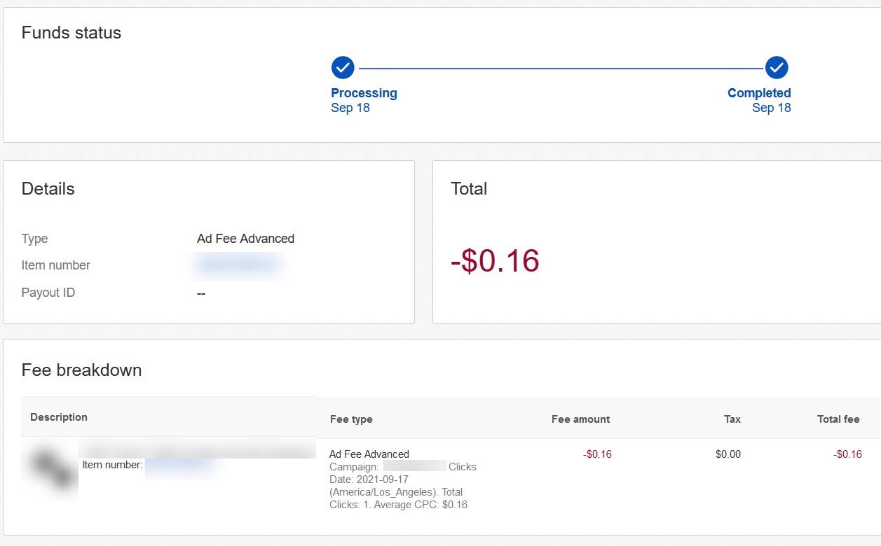The height and width of the screenshot is (546, 881).
Task: Click the Tax column header
Action: tap(732, 419)
